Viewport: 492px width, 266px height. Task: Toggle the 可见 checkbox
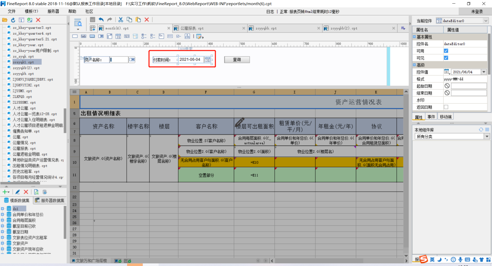pyautogui.click(x=446, y=58)
